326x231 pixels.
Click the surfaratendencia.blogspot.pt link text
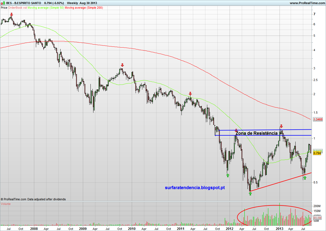pyautogui.click(x=195, y=188)
